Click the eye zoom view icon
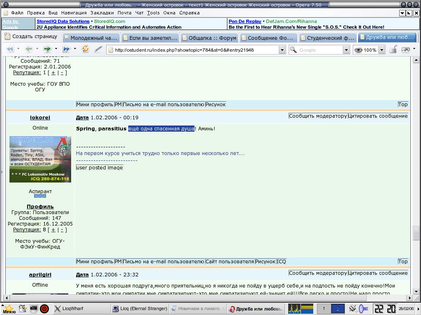The height and width of the screenshot is (315, 421). (358, 50)
